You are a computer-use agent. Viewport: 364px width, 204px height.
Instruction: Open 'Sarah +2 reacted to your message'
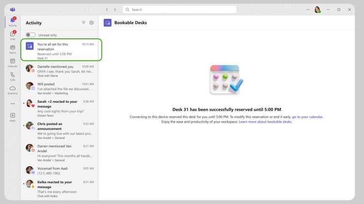click(x=60, y=108)
